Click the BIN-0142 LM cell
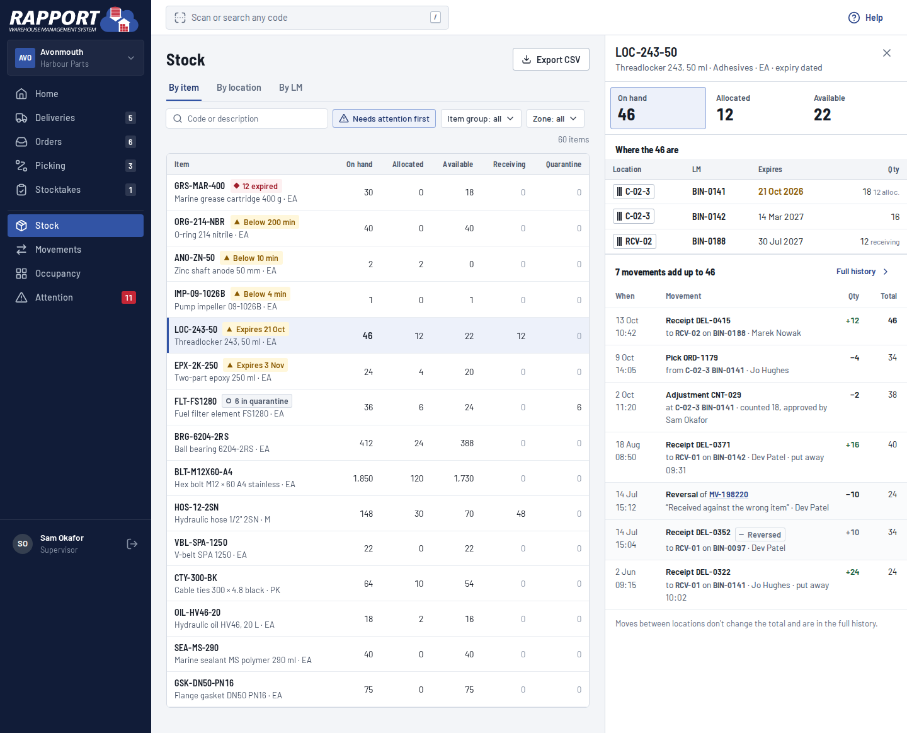 (x=709, y=217)
